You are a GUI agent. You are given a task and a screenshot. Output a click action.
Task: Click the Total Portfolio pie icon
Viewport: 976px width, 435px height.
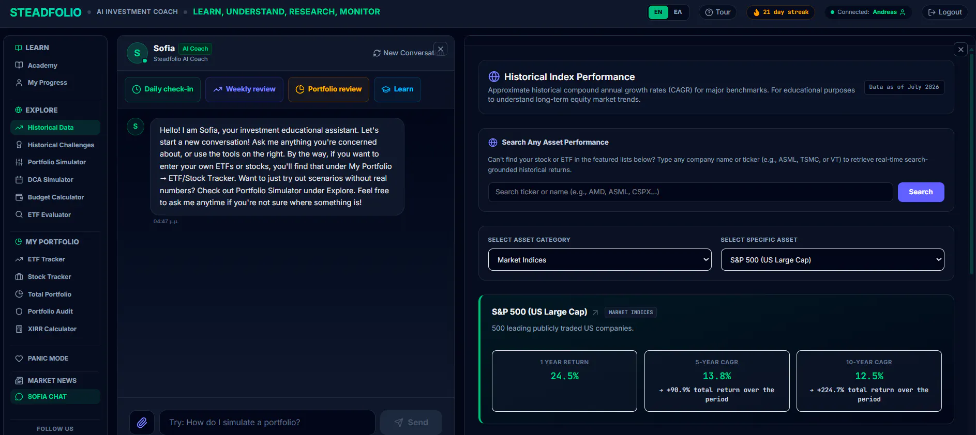[x=19, y=294]
